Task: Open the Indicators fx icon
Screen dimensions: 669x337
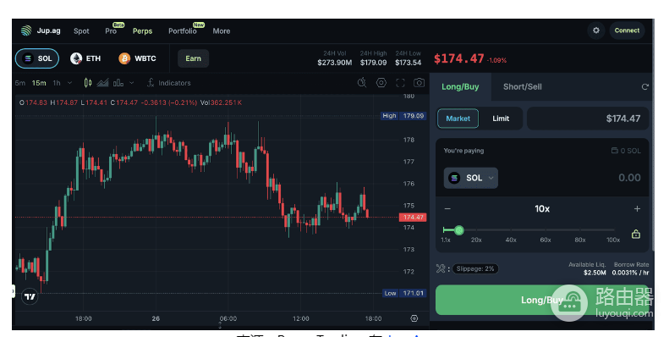Action: [x=151, y=83]
